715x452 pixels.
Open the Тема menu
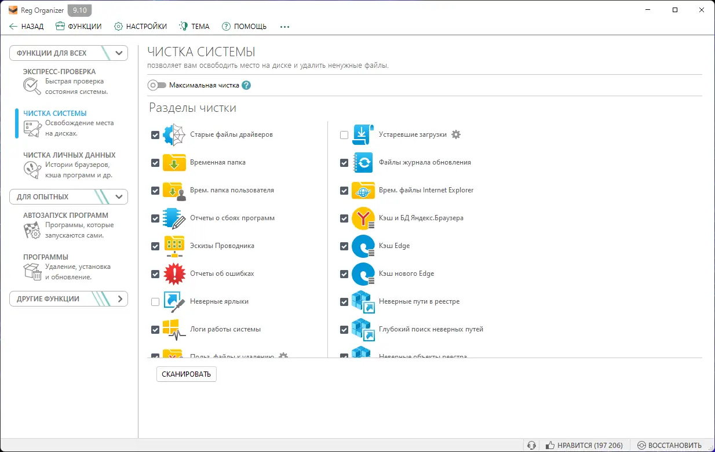coord(194,26)
